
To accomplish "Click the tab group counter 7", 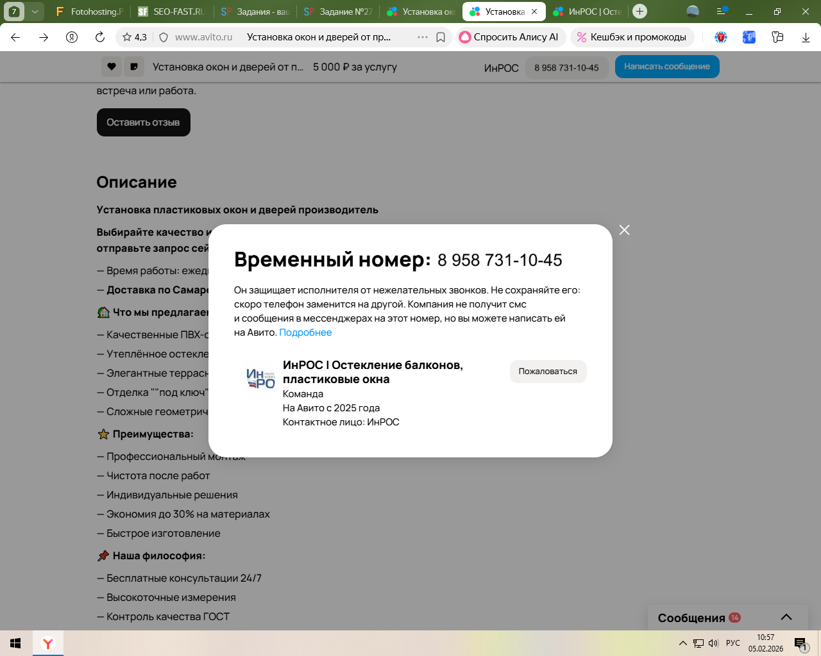I will [x=14, y=12].
